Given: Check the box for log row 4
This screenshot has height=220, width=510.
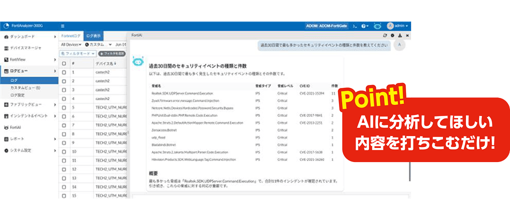Looking at the screenshot, I should point(64,98).
